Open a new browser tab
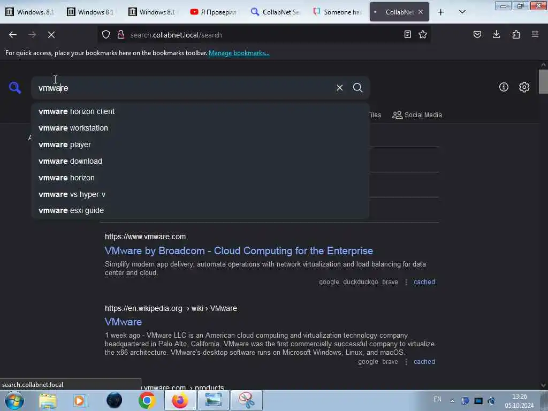The image size is (548, 411). pyautogui.click(x=441, y=12)
